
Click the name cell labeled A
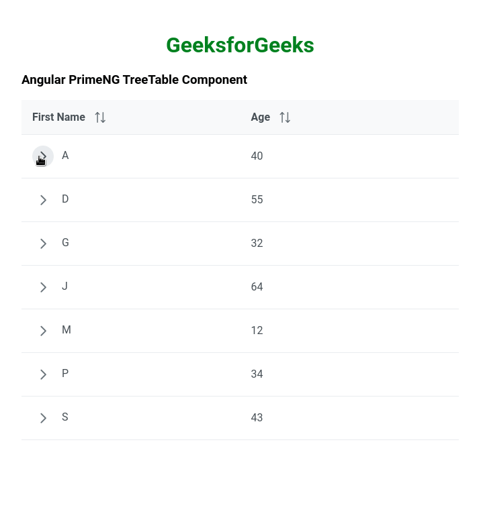[x=65, y=156]
